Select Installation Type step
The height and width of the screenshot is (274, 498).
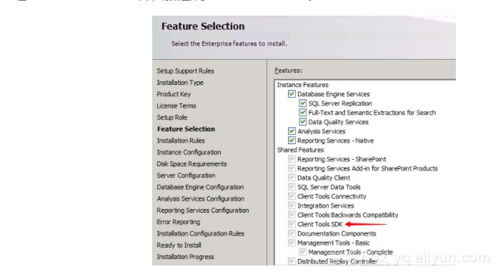180,83
